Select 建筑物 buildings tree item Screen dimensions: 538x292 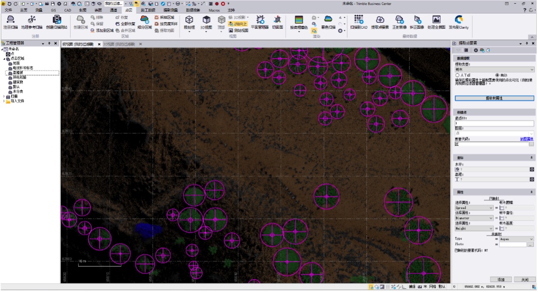click(18, 82)
